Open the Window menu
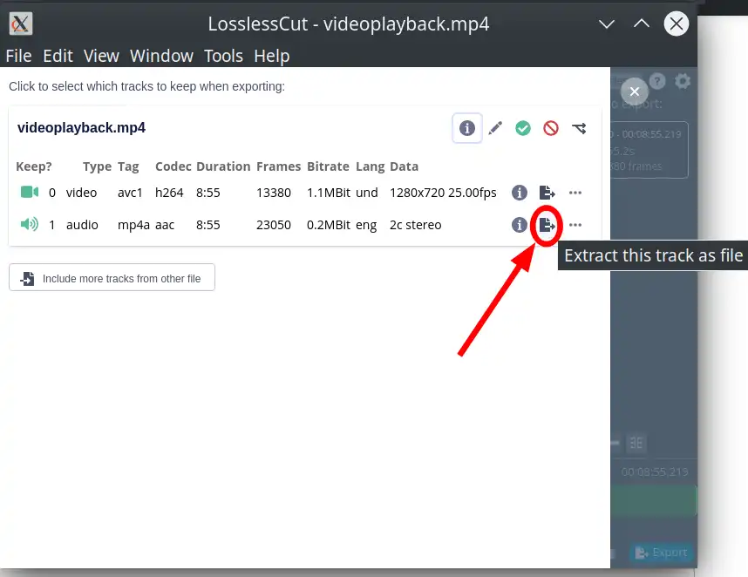Image resolution: width=748 pixels, height=577 pixels. click(x=161, y=56)
